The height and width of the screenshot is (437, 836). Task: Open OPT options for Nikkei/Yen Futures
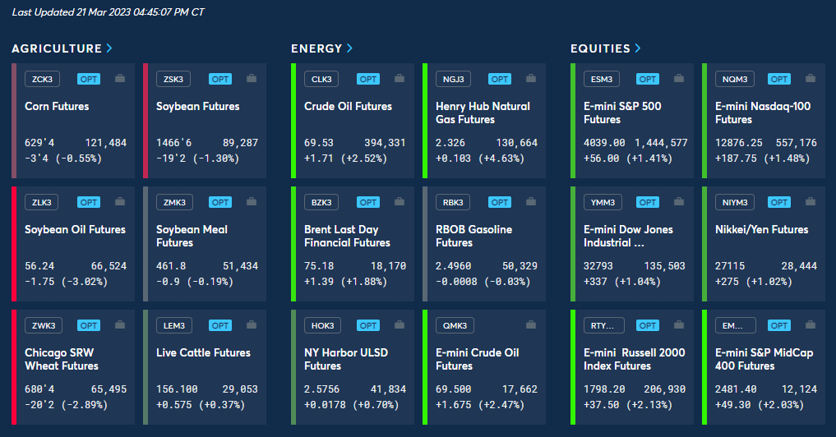(779, 202)
